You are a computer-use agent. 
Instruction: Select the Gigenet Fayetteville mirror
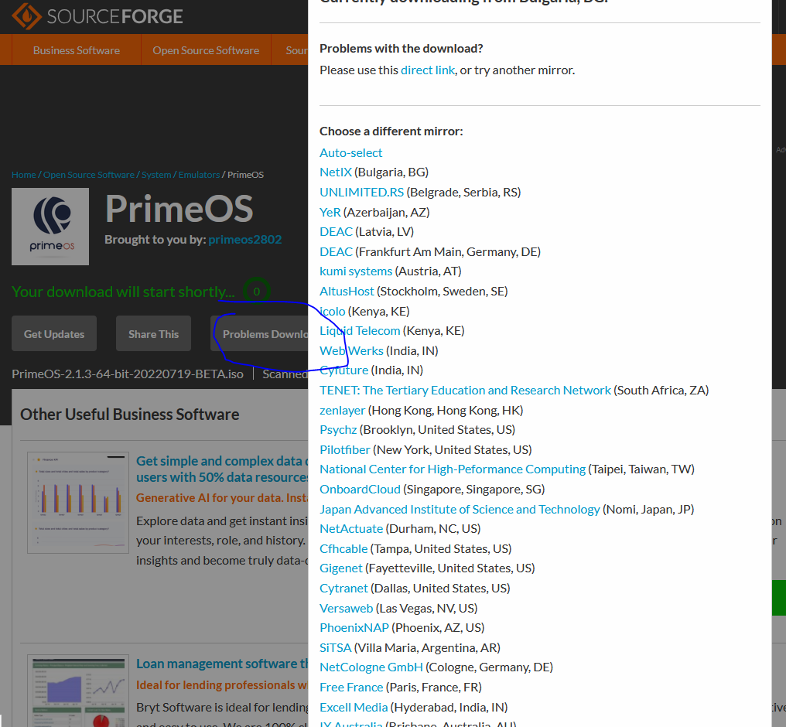(341, 568)
